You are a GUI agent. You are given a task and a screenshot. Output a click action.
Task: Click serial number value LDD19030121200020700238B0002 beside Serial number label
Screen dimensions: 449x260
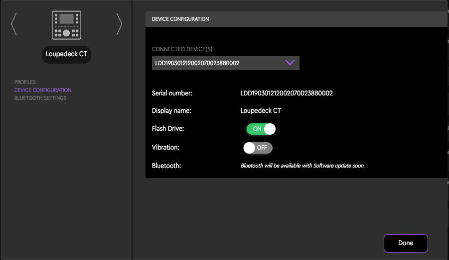point(287,93)
